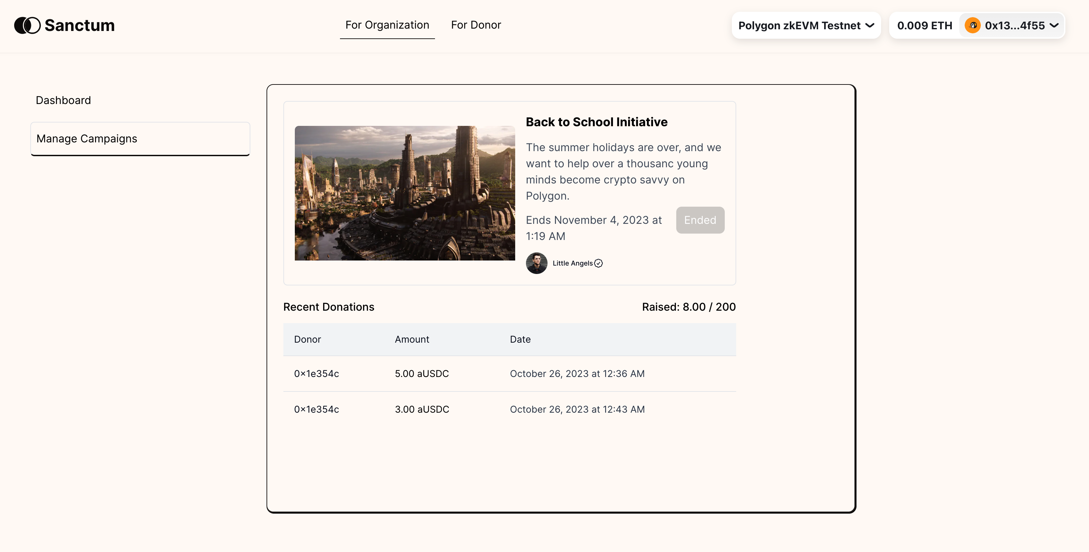1089x552 pixels.
Task: Select the 3.00 aUSDC donation row
Action: [507, 409]
